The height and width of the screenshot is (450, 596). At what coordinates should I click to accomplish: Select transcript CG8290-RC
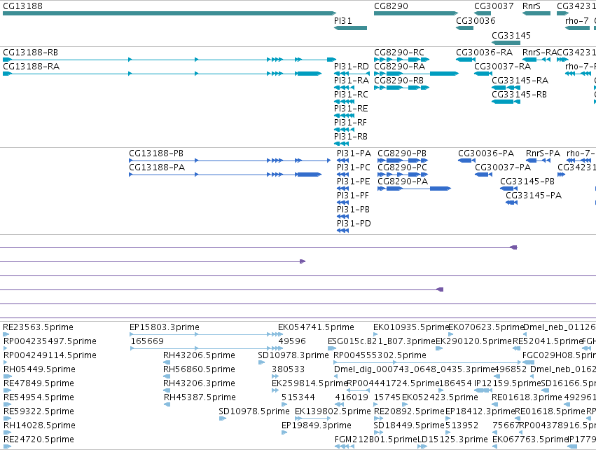(402, 60)
